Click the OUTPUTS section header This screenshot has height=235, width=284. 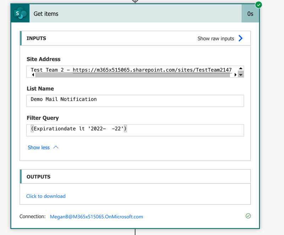(135, 177)
